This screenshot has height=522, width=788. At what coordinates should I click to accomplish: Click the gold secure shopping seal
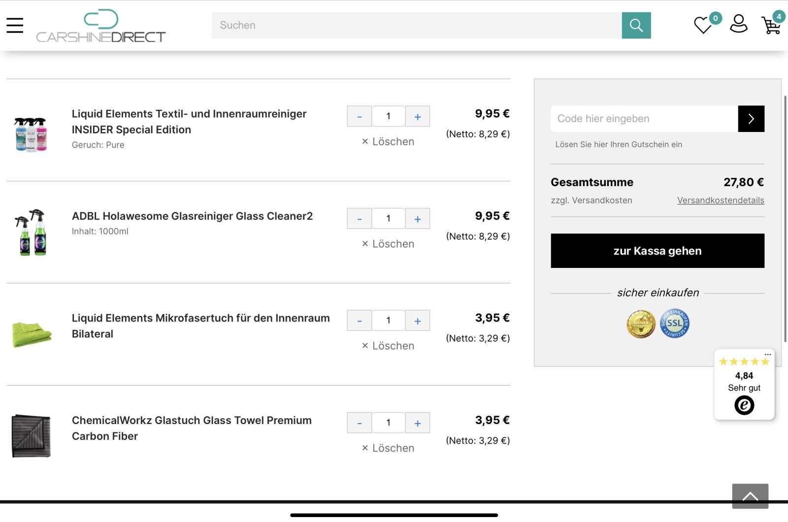(641, 324)
